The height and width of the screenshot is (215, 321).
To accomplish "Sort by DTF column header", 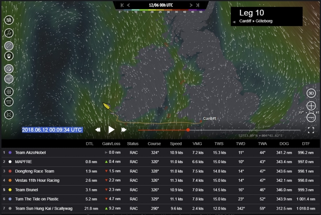I will tap(306, 144).
